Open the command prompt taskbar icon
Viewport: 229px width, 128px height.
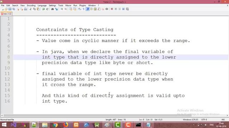point(138,125)
